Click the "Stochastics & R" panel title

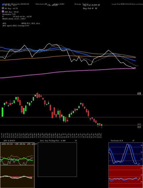point(117,141)
